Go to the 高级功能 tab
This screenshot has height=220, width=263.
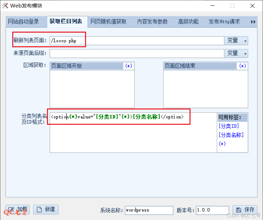(188, 21)
